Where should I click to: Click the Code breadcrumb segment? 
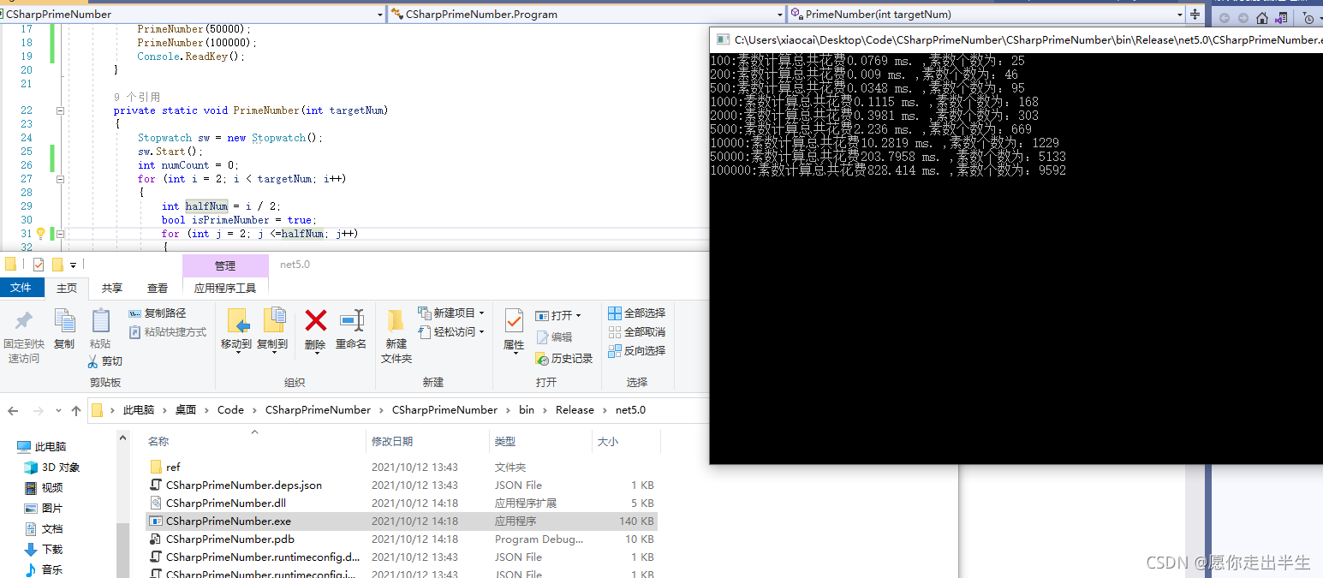230,410
